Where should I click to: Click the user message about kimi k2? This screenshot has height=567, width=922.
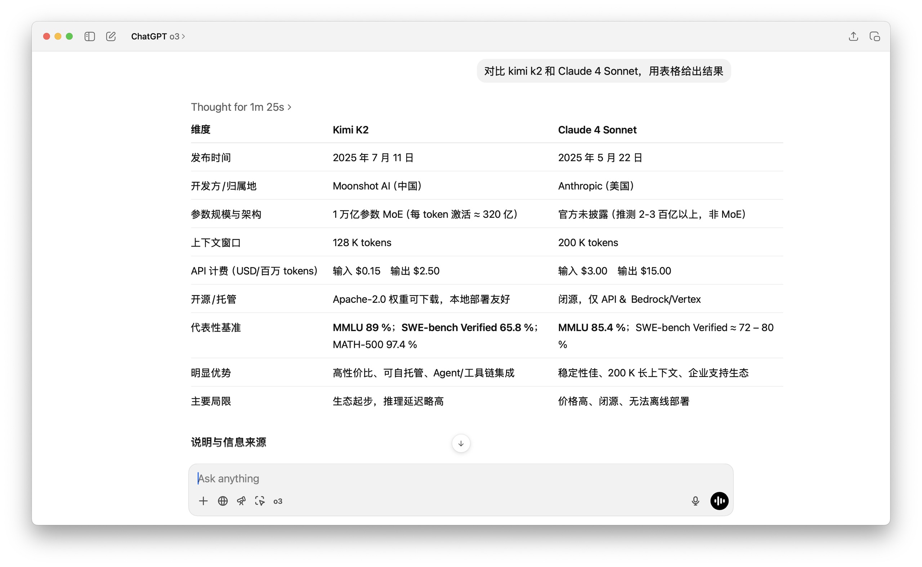tap(604, 71)
